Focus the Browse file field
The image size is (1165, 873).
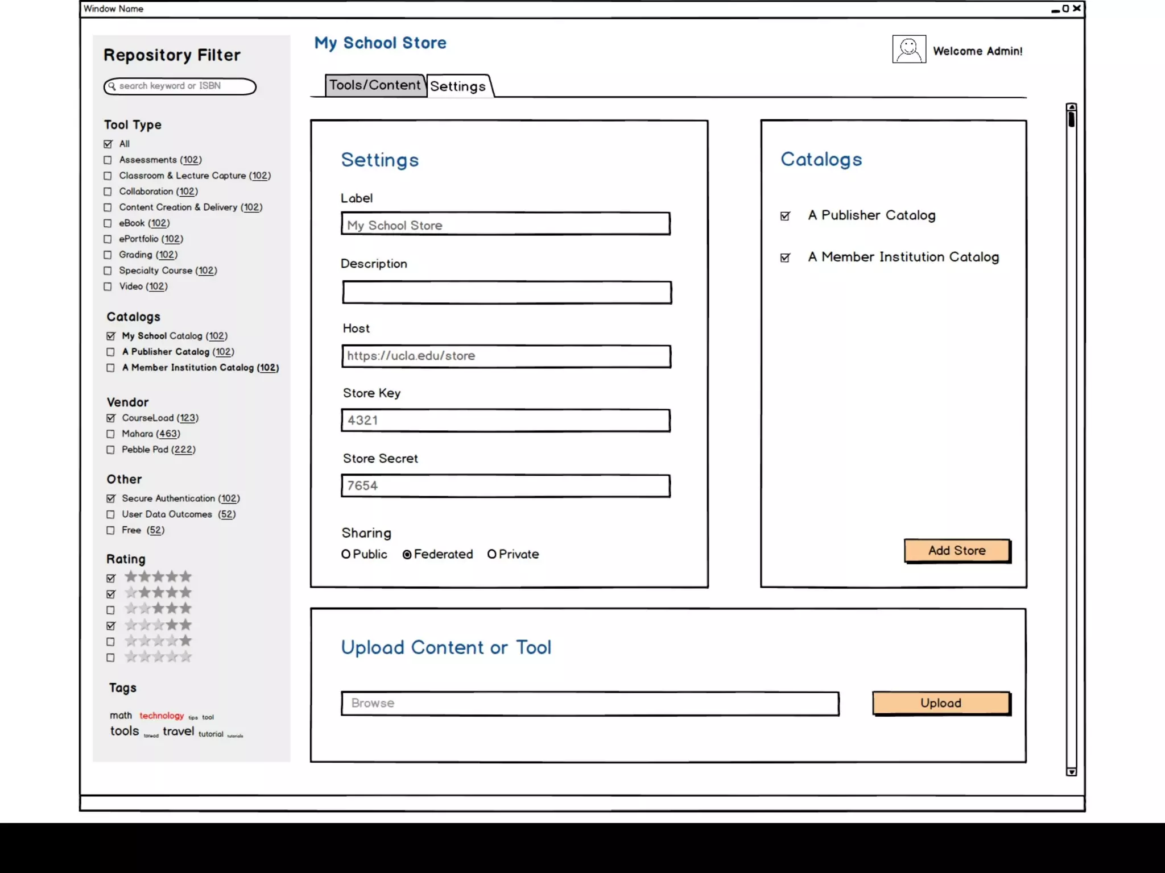[x=589, y=704]
